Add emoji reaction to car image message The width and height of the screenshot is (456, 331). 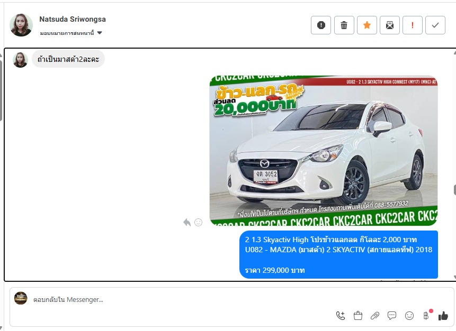pyautogui.click(x=198, y=223)
